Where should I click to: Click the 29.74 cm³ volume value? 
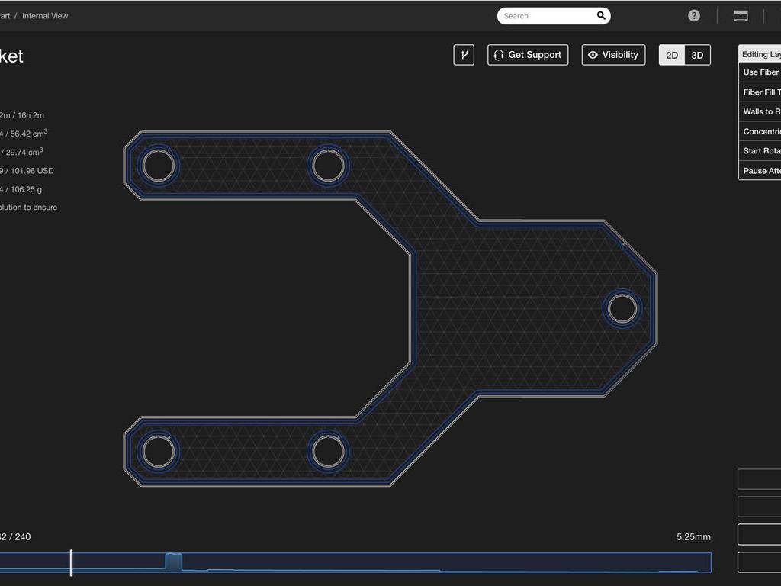click(x=24, y=152)
